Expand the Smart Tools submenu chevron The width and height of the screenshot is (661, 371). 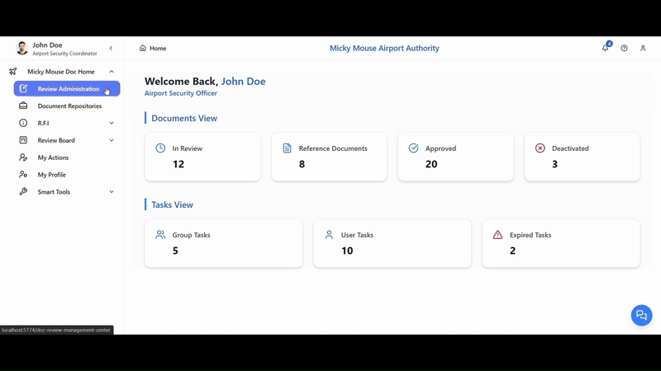[112, 192]
